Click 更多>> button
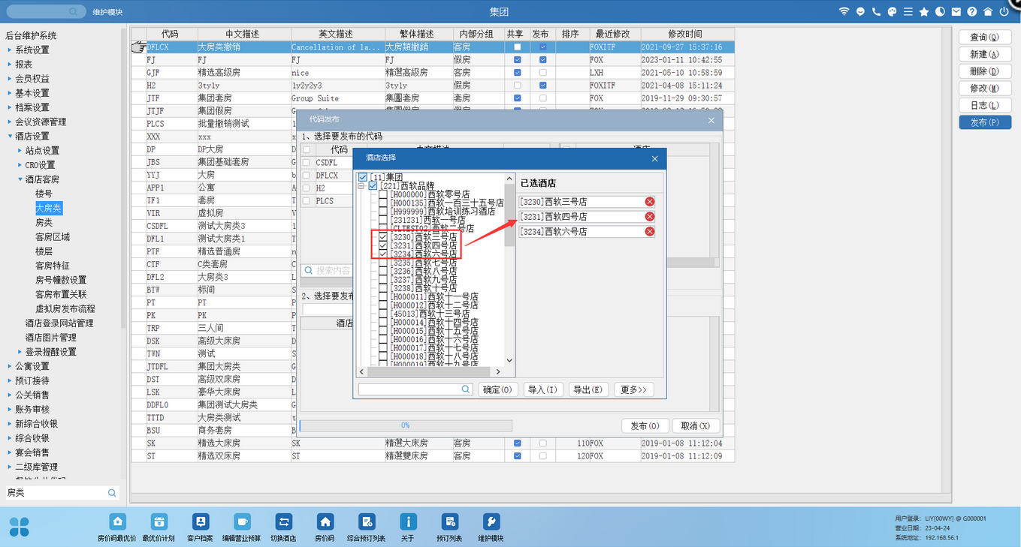The width and height of the screenshot is (1021, 547). (x=633, y=389)
